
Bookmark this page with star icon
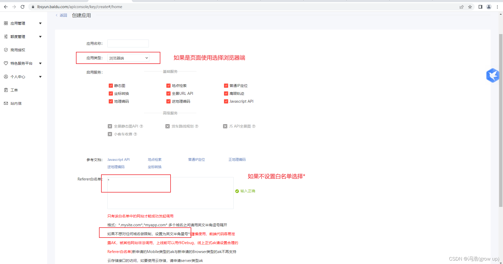(x=470, y=7)
